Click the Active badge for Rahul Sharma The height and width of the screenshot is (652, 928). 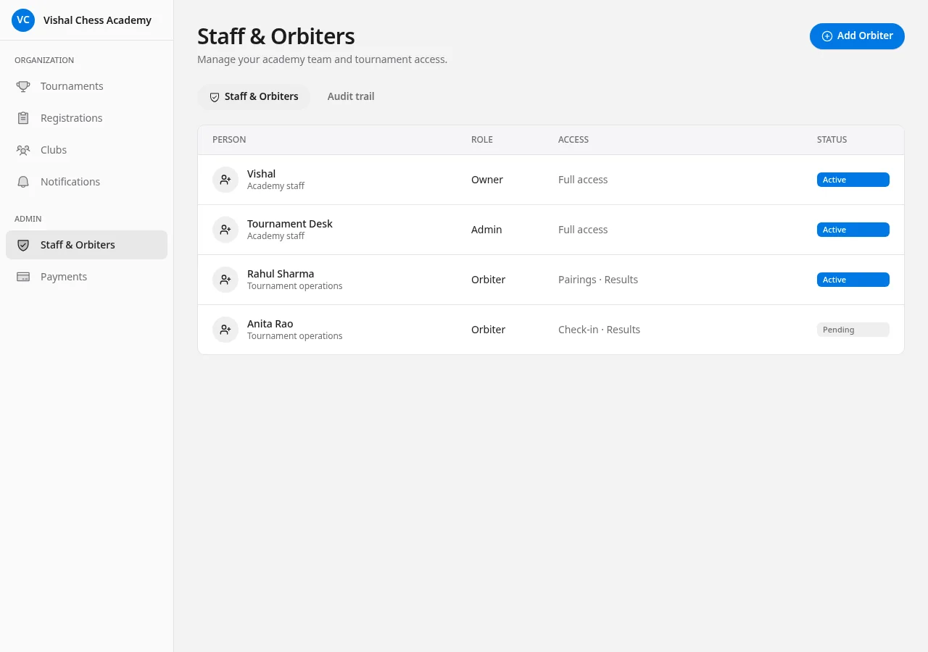(x=853, y=280)
